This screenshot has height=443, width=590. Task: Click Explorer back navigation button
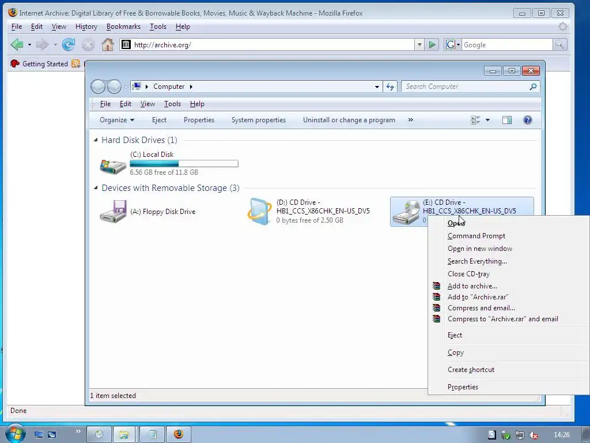(98, 87)
